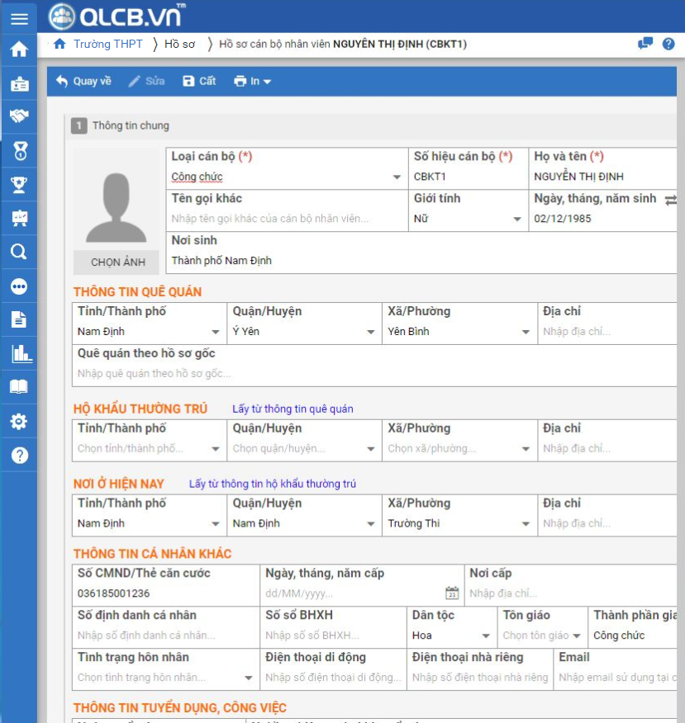Click the Số CMND/Thẻ căn cước field
Image resolution: width=685 pixels, height=723 pixels.
pyautogui.click(x=165, y=593)
